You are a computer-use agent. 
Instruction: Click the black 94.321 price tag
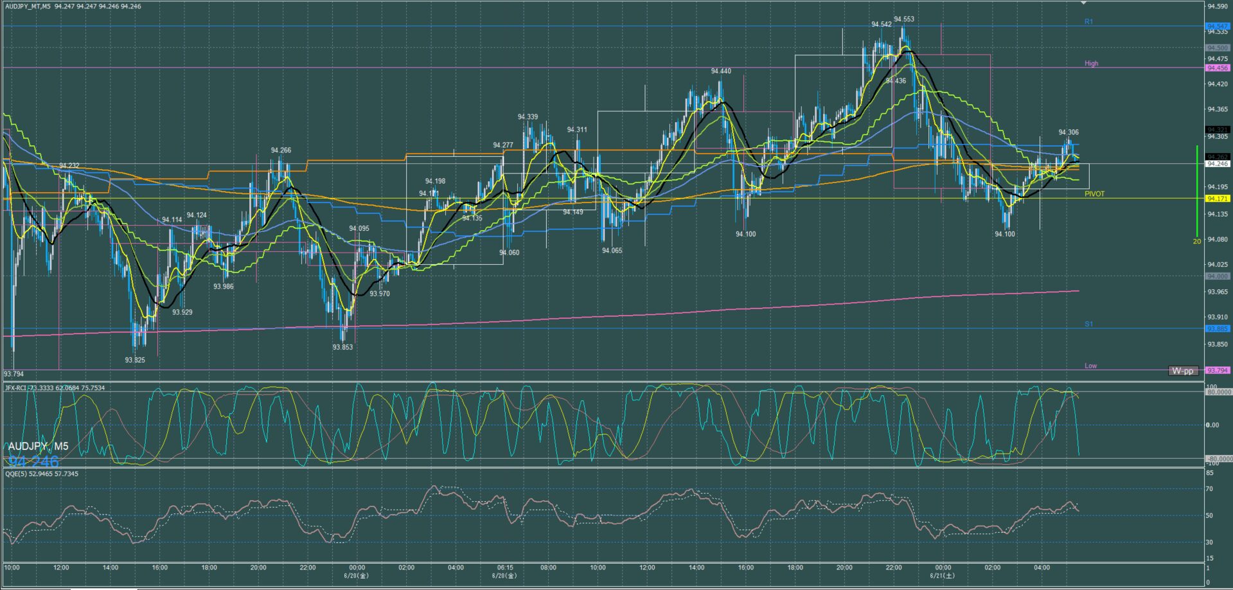coord(1218,130)
